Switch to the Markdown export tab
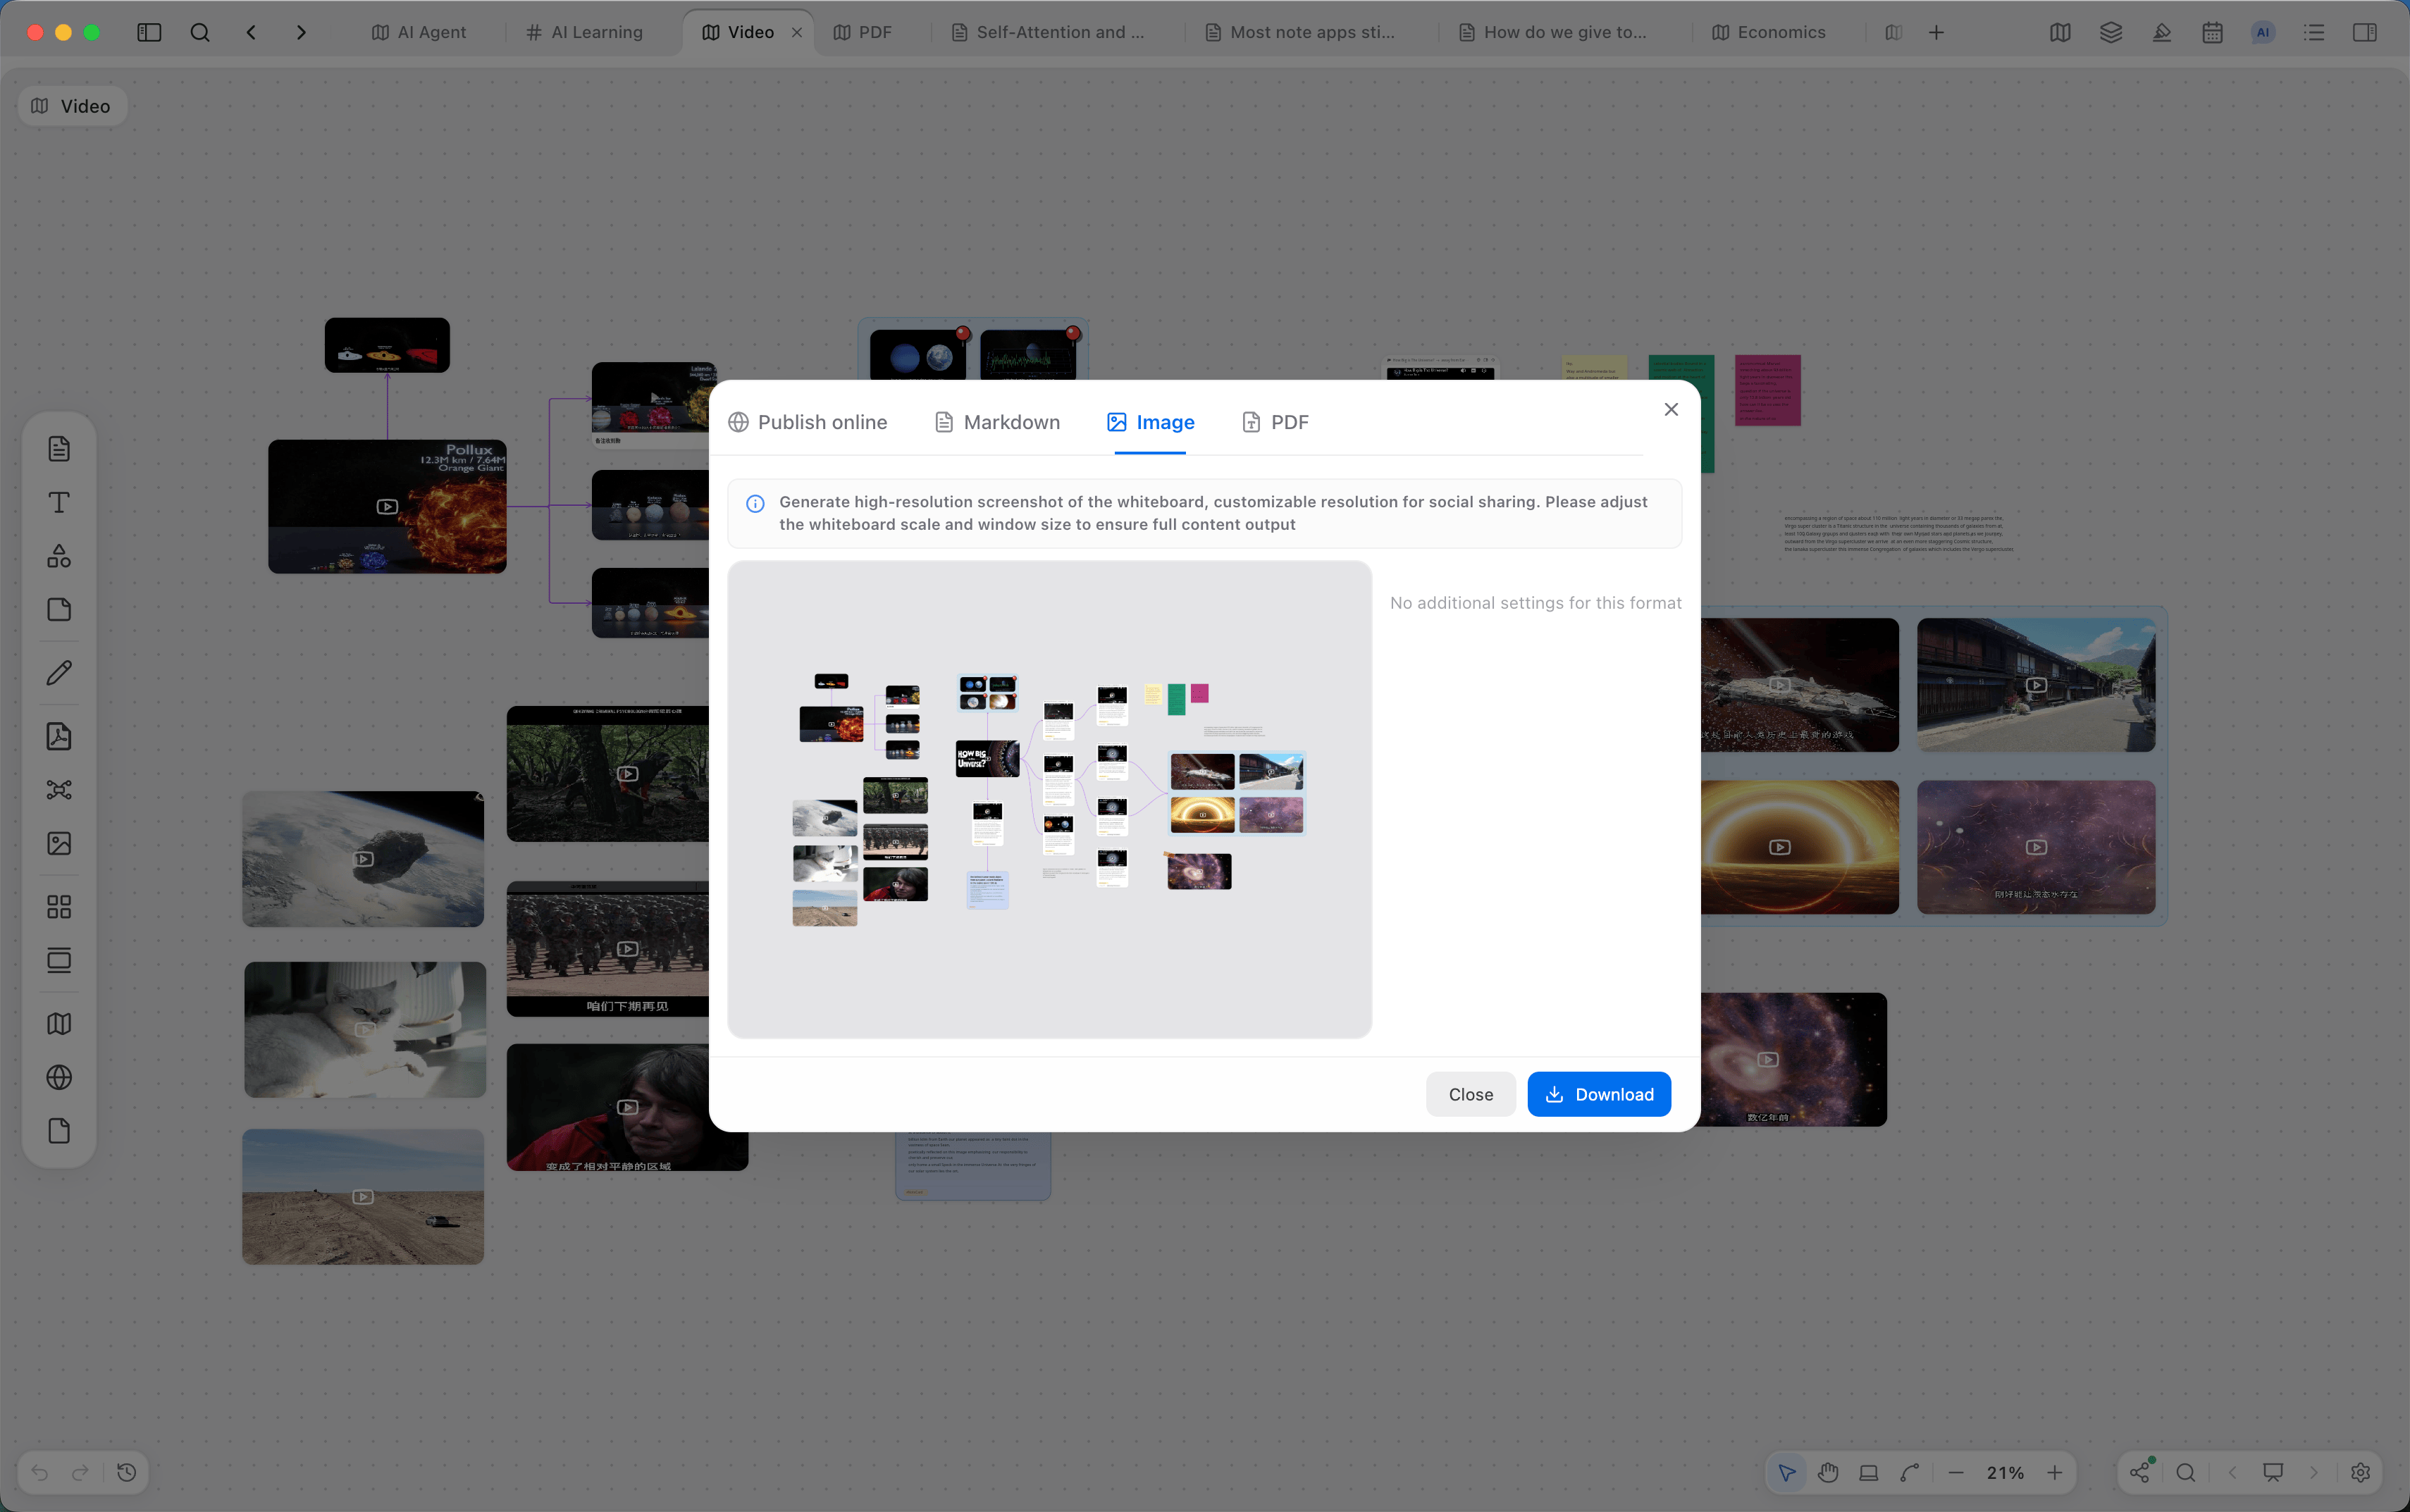Image resolution: width=2410 pixels, height=1512 pixels. pyautogui.click(x=997, y=422)
